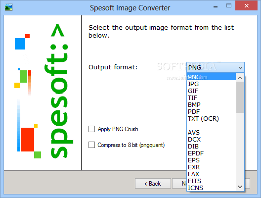The height and width of the screenshot is (198, 261).
Task: Pick GIF output format
Action: point(212,91)
